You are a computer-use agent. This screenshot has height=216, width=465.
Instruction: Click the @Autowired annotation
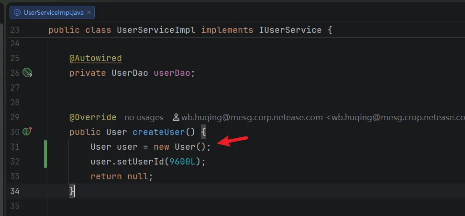[x=96, y=58]
